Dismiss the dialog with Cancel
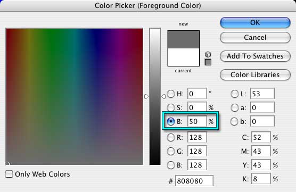The image size is (296, 192). tap(255, 38)
